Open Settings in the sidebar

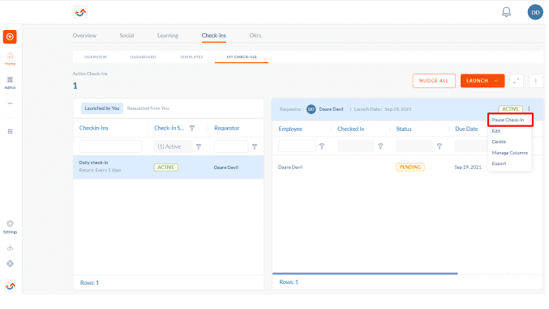pyautogui.click(x=10, y=227)
